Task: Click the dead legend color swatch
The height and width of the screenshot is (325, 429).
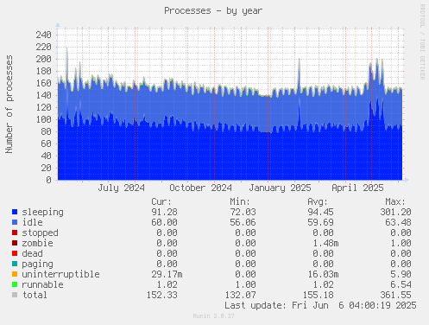Action: click(x=15, y=253)
